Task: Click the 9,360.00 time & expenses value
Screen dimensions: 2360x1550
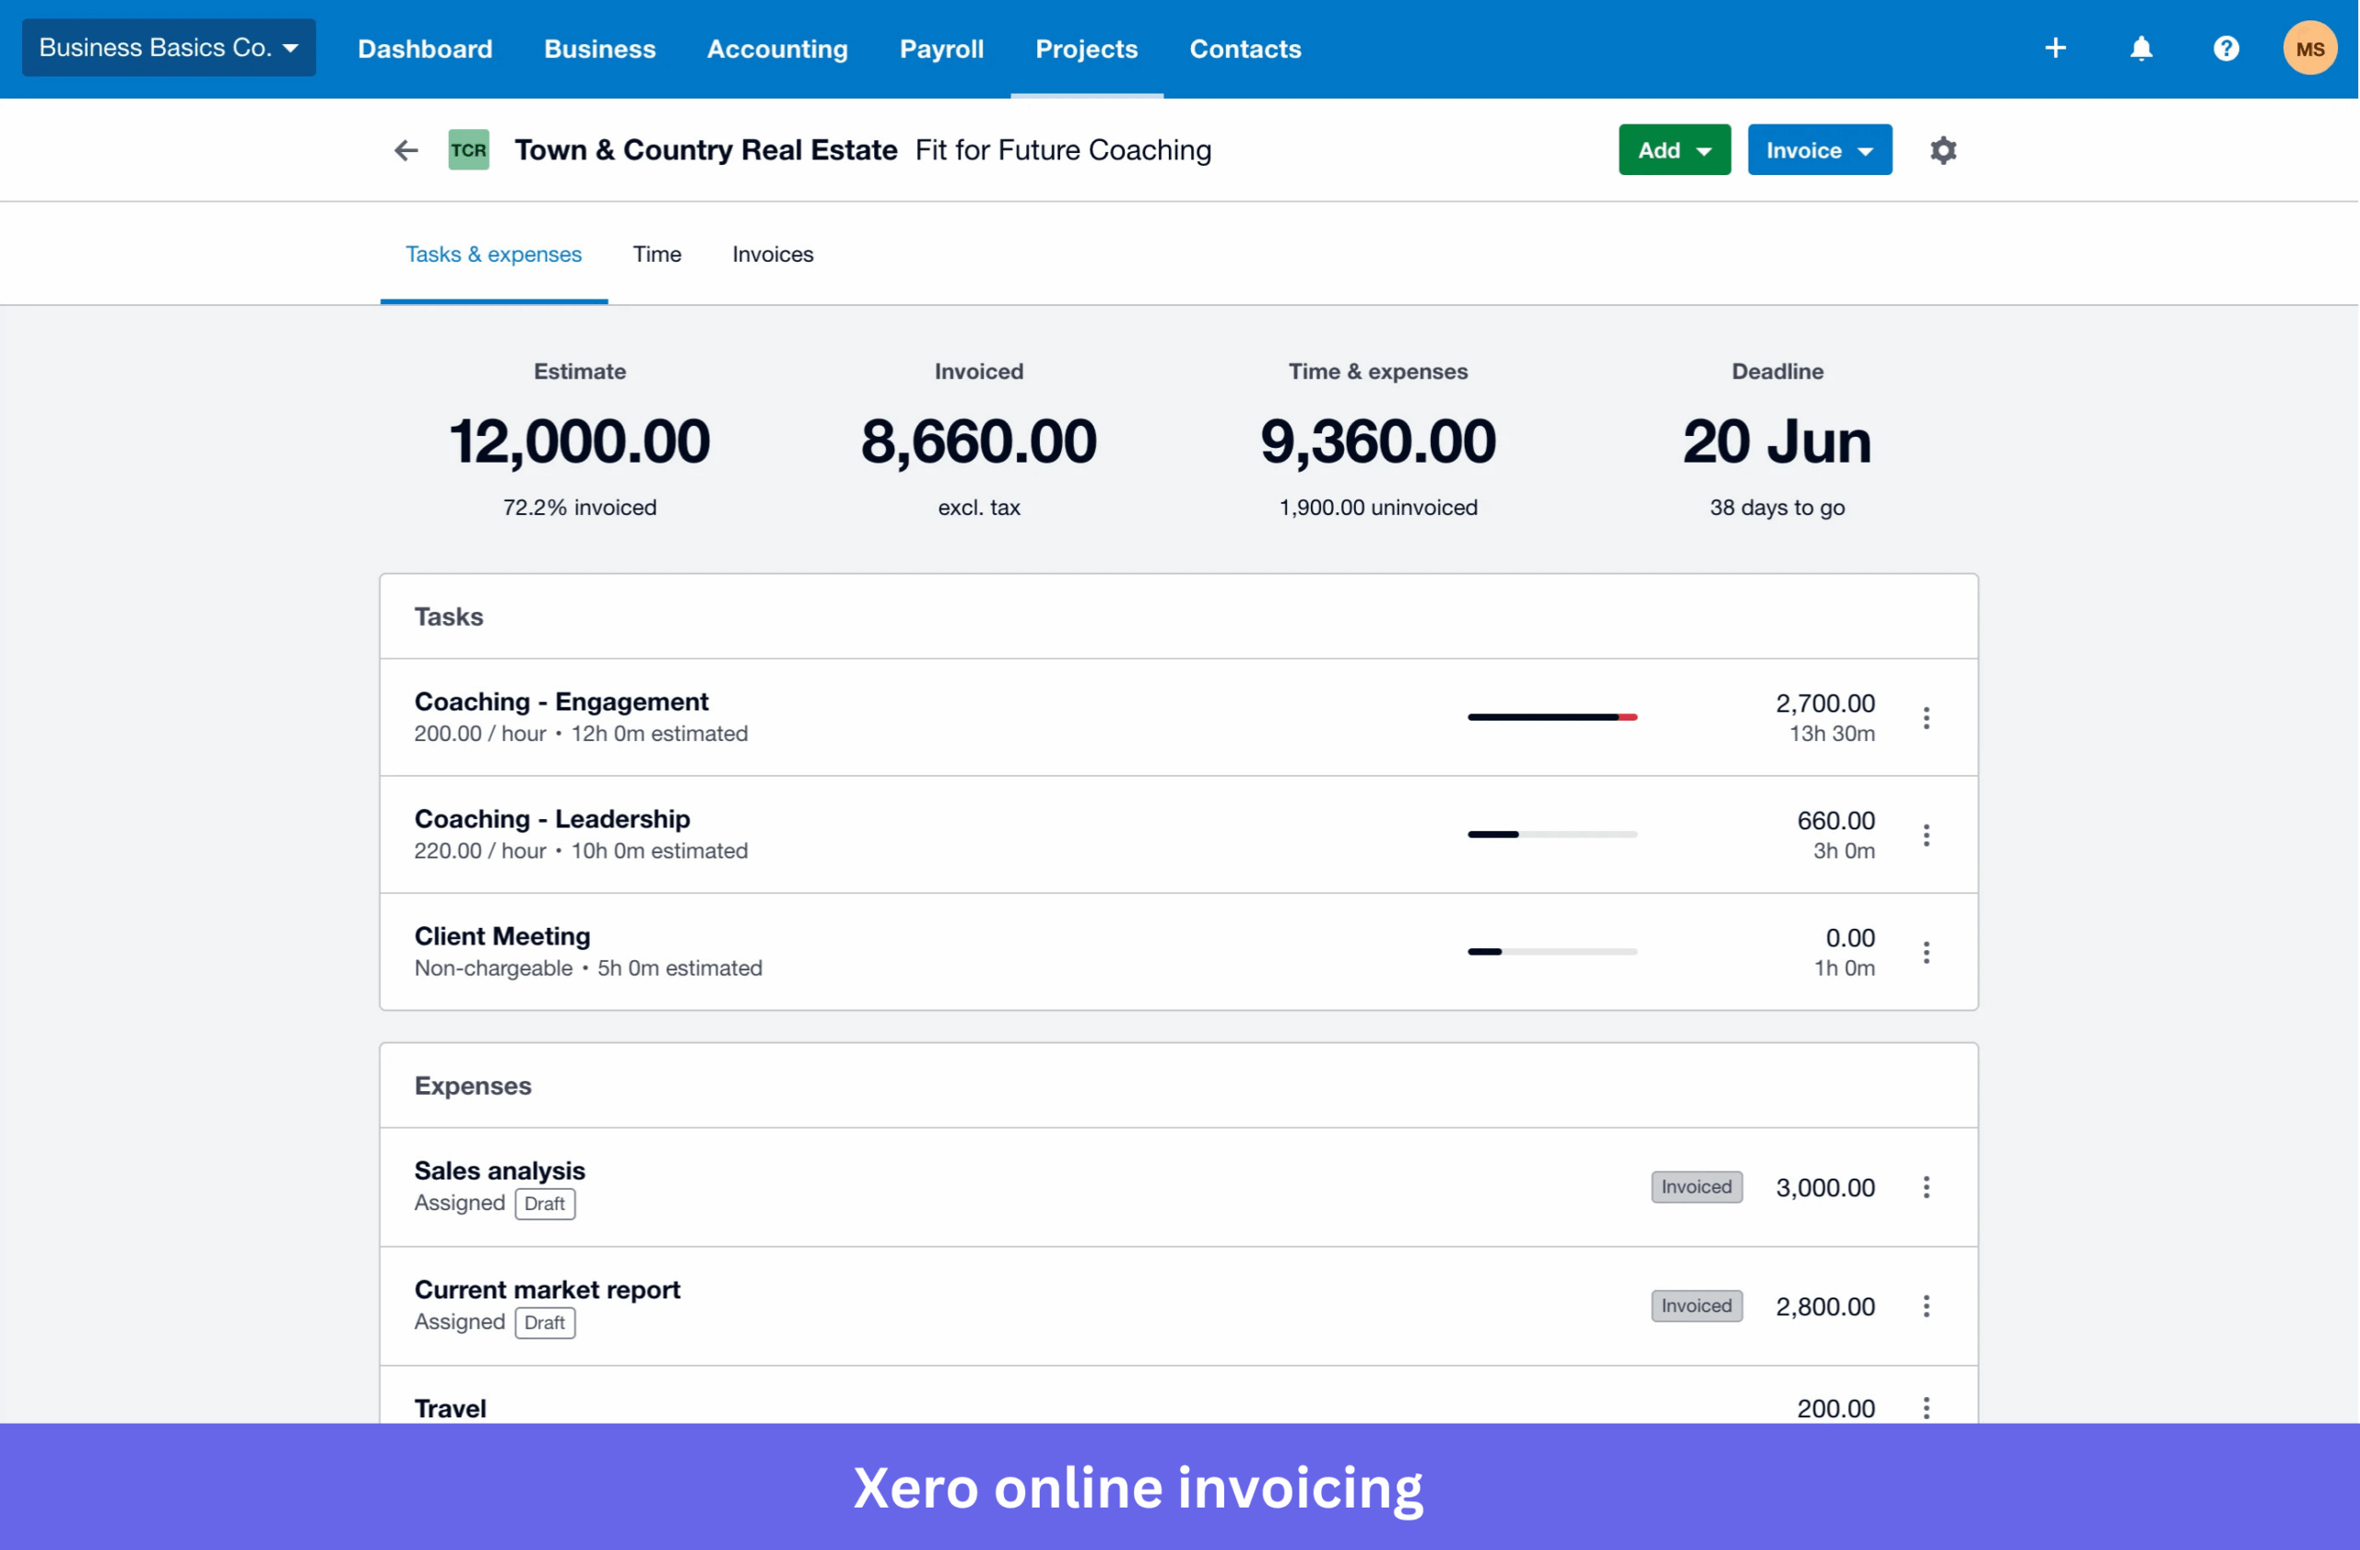Action: tap(1377, 441)
